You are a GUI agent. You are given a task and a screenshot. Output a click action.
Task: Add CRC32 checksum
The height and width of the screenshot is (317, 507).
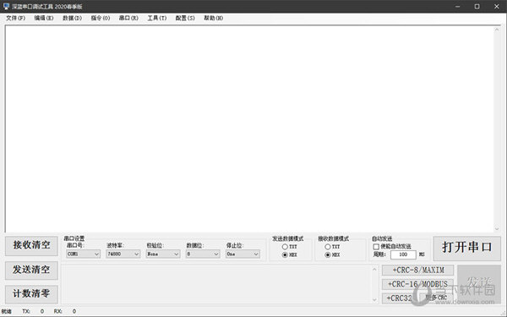point(400,298)
